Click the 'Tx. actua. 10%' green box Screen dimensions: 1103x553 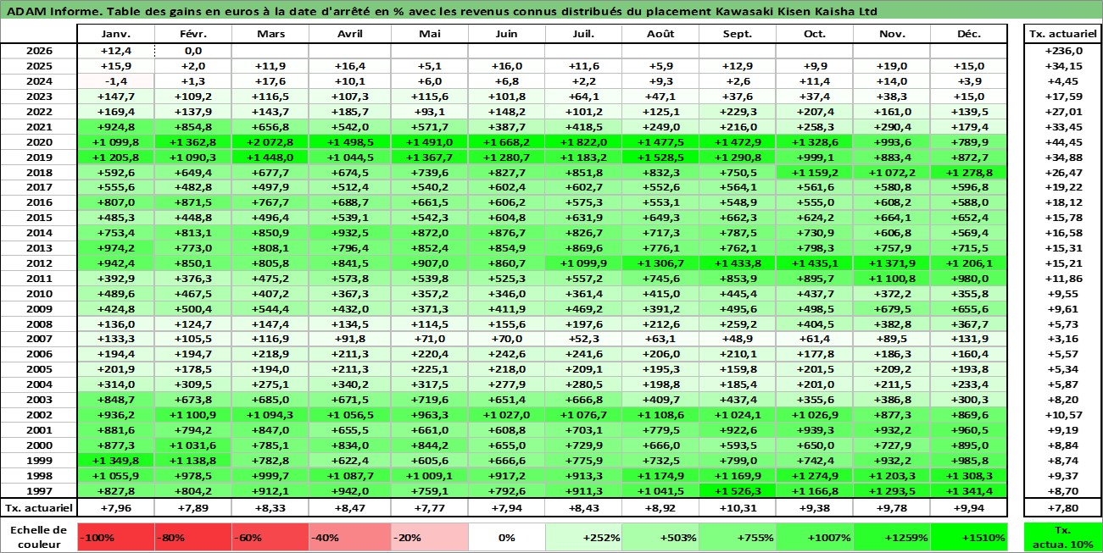point(1062,537)
